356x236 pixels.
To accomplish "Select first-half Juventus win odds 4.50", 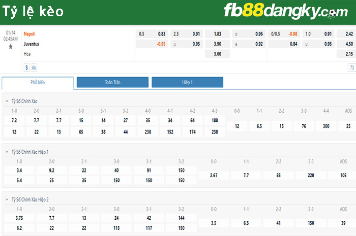I will [346, 44].
